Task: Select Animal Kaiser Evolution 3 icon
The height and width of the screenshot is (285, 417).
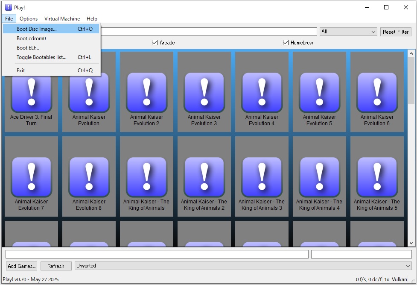Action: [204, 92]
